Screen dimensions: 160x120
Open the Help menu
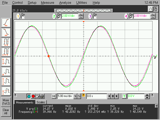click(x=96, y=2)
